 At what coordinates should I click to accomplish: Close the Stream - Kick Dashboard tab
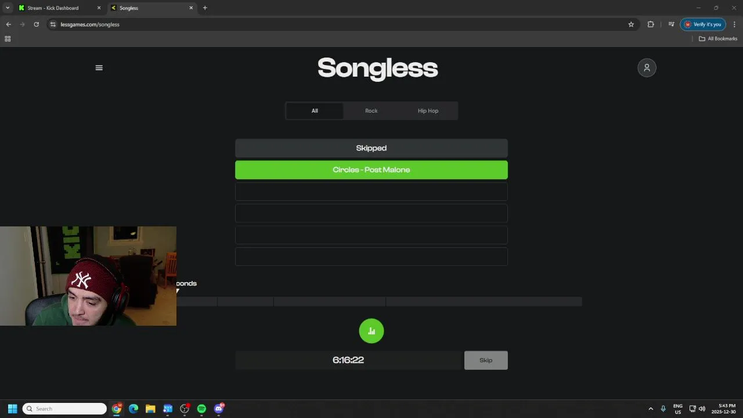99,8
